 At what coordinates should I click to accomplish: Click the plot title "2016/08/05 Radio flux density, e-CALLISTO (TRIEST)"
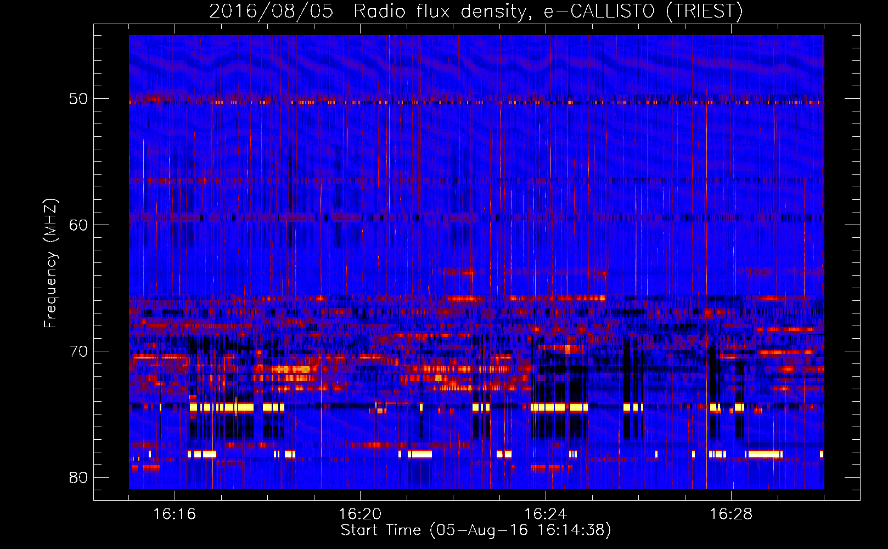tap(476, 11)
